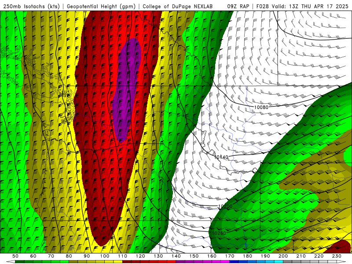Click the 220 value on the color scale

319,256
